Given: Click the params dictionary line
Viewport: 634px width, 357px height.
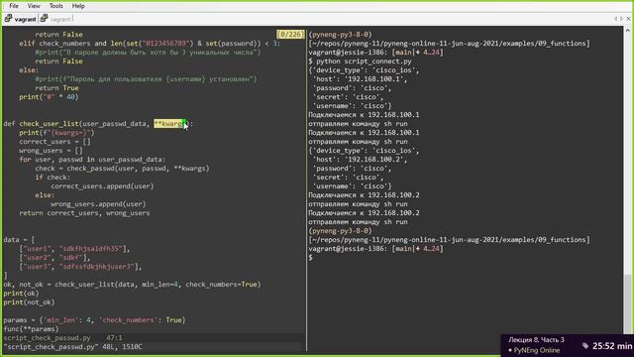Looking at the screenshot, I should tap(95, 319).
